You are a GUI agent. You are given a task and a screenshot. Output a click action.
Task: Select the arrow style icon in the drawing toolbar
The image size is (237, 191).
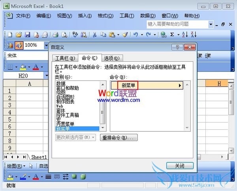click(66, 177)
